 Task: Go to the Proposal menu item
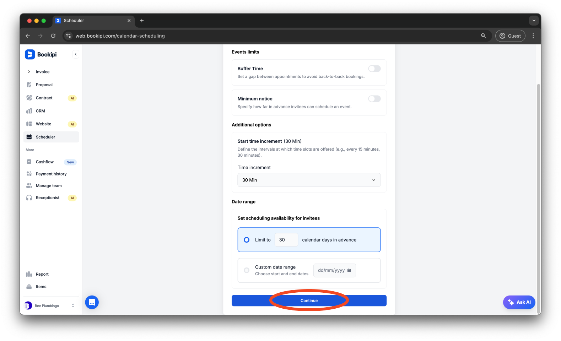[x=44, y=85]
